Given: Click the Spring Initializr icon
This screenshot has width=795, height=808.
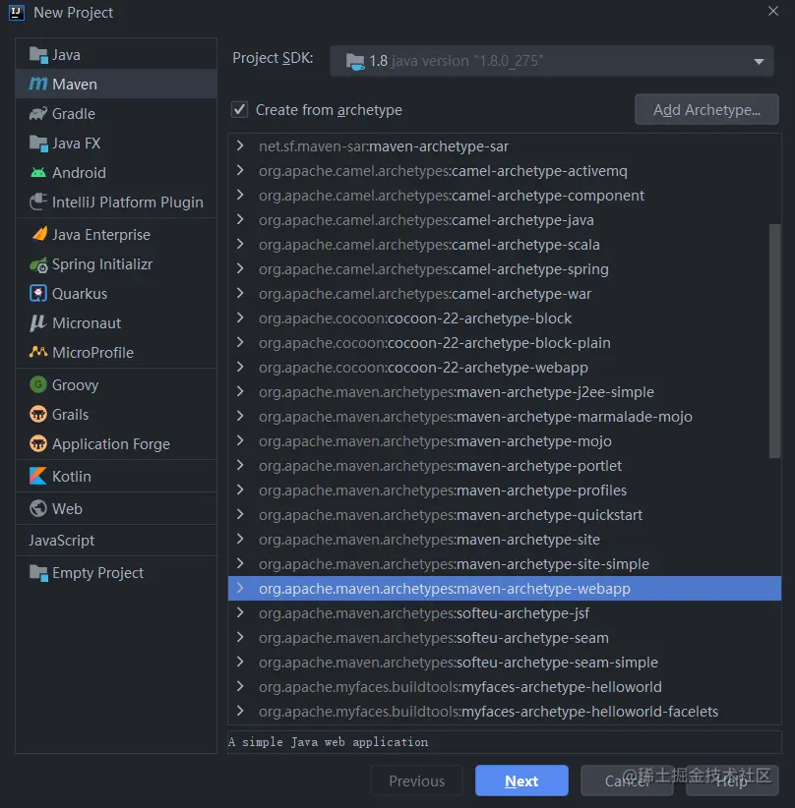Looking at the screenshot, I should [38, 264].
